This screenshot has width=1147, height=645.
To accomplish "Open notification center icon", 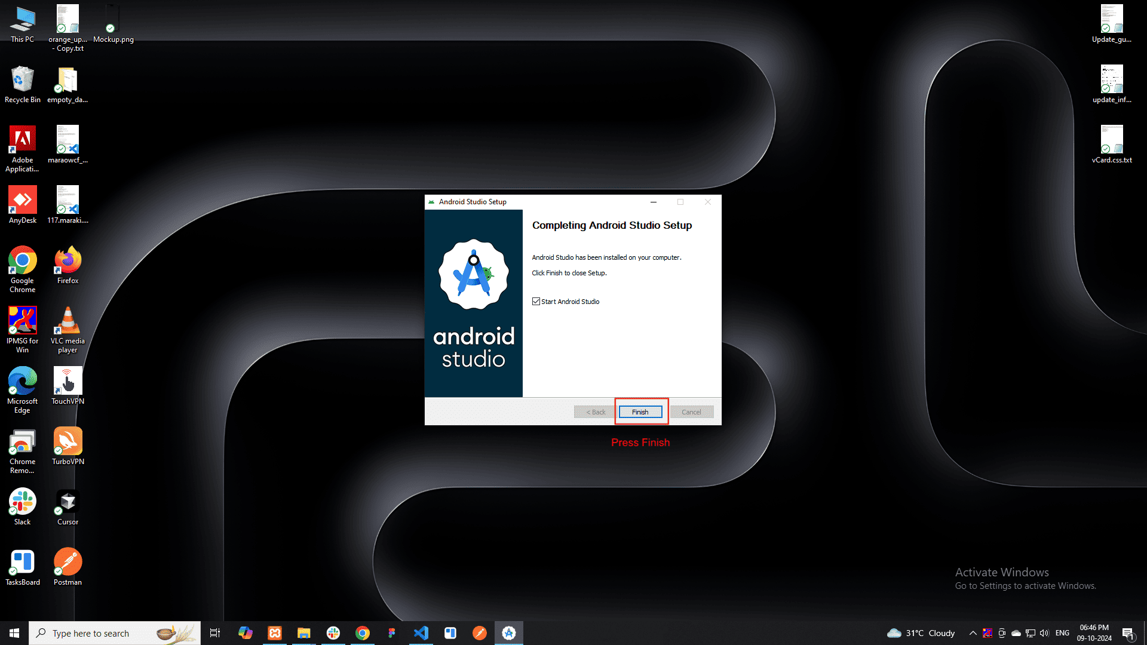I will [x=1128, y=633].
